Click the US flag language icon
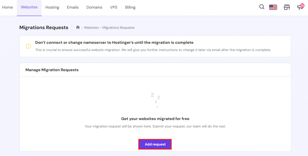This screenshot has height=156, width=308. point(273,7)
